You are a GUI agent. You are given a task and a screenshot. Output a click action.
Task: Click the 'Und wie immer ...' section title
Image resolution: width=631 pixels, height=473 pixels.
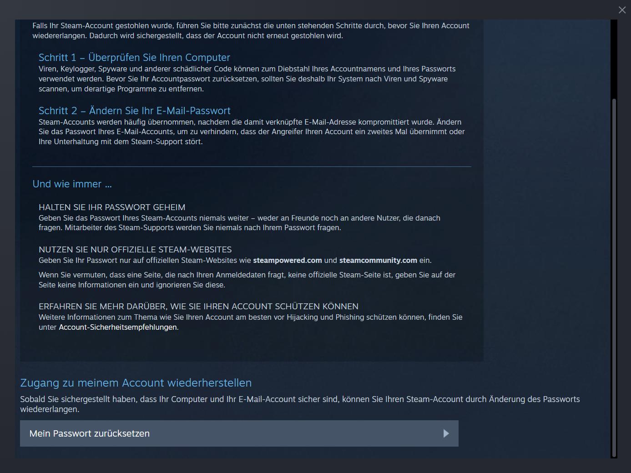(x=72, y=184)
